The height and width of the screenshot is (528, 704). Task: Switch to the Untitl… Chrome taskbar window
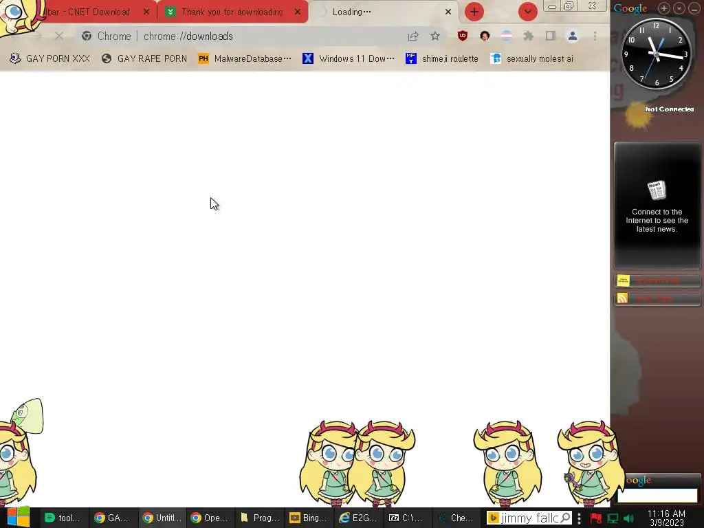[x=162, y=518]
